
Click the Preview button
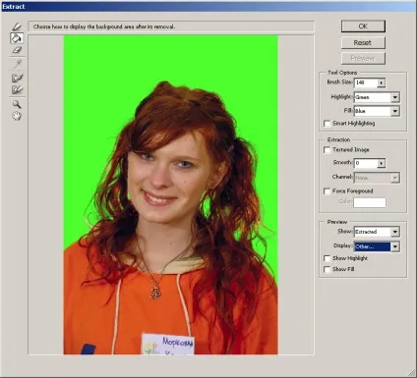coord(363,58)
